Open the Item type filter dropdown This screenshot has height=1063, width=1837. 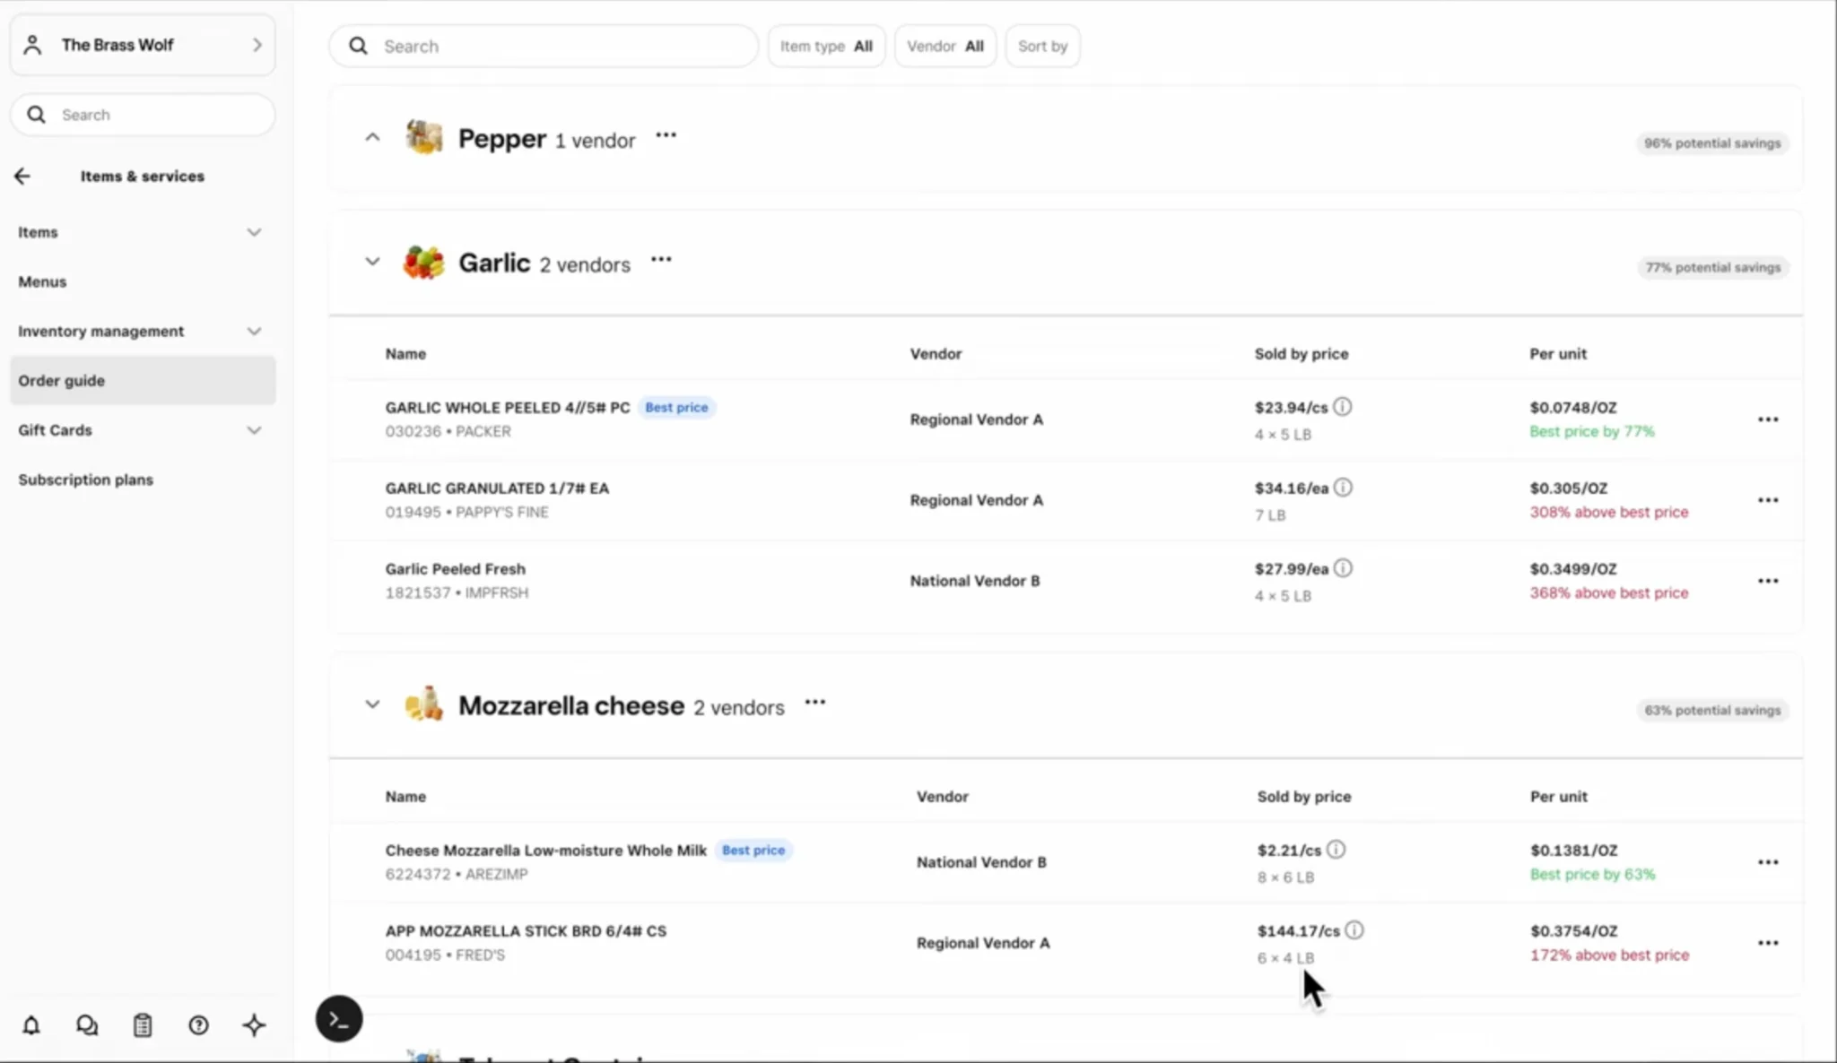(826, 46)
